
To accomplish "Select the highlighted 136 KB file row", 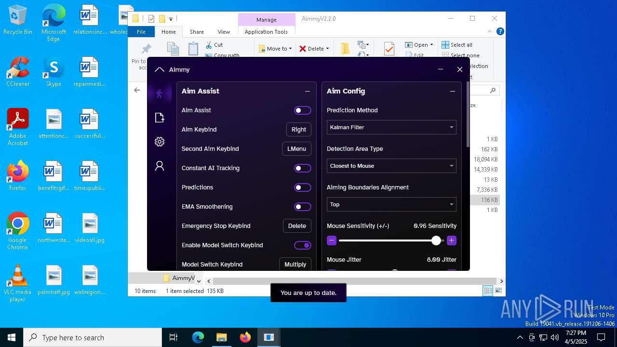I will coord(484,200).
